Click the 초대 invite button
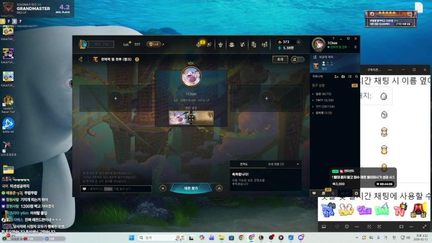 [x=280, y=59]
